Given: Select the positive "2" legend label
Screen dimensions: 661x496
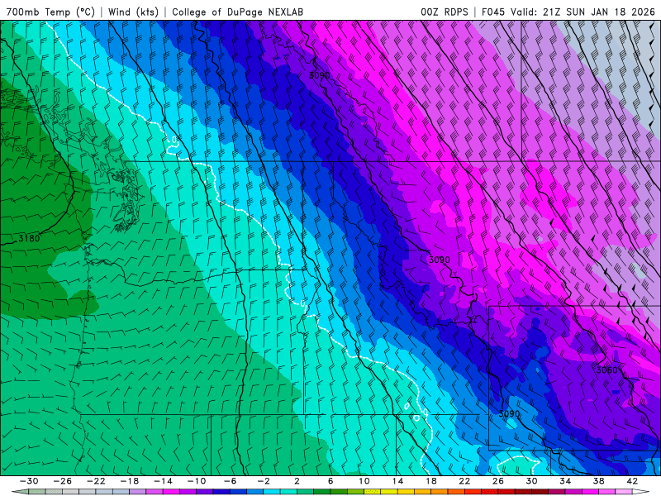Looking at the screenshot, I should click(297, 481).
